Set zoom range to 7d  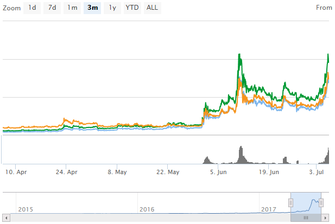click(52, 8)
